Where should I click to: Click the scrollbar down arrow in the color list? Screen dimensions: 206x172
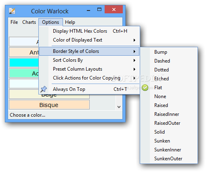pyautogui.click(x=119, y=107)
